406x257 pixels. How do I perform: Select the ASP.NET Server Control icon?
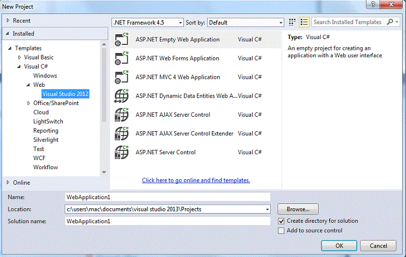(x=121, y=152)
